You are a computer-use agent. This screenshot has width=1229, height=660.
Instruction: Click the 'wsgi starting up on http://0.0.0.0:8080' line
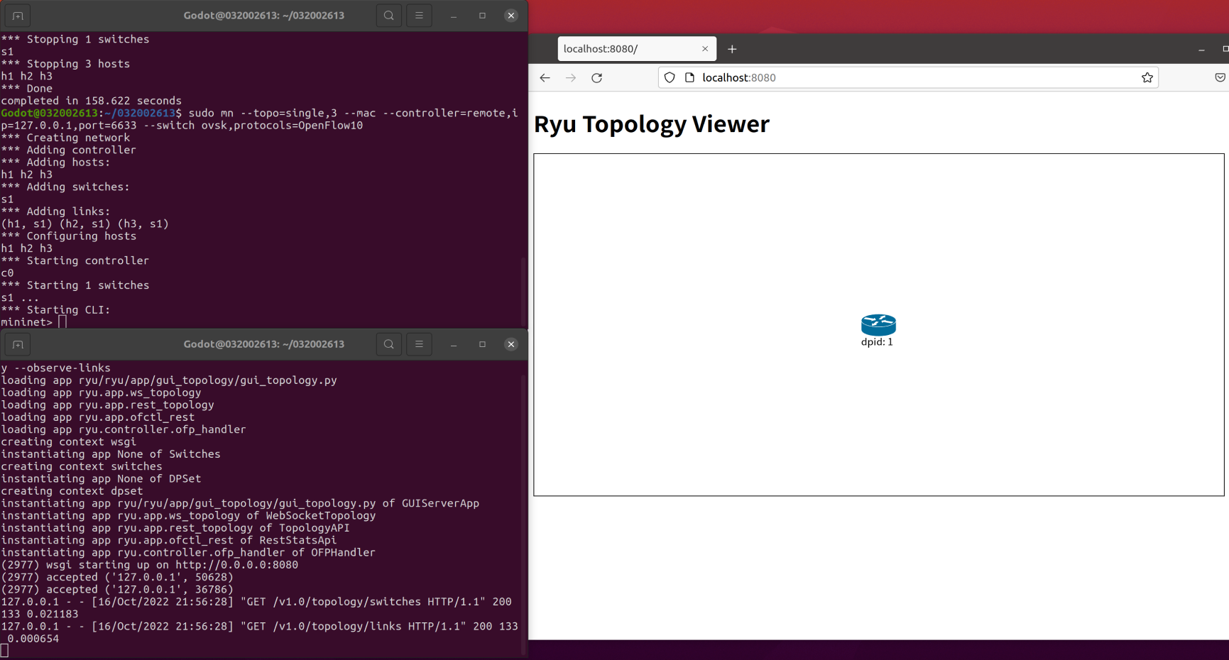point(150,565)
